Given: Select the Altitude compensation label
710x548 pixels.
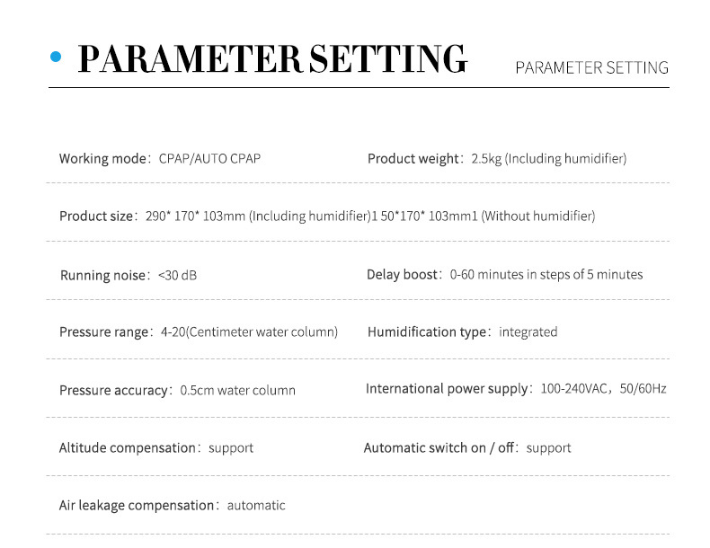Looking at the screenshot, I should click(x=128, y=447).
